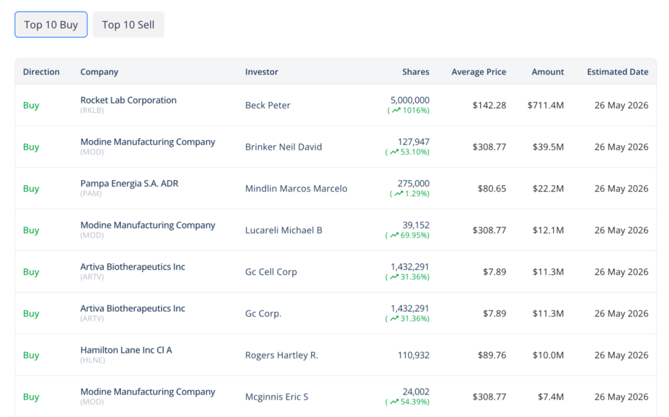Viewport: 669px width, 417px height.
Task: Open Artiva Biotherapeutics in Gc Cell Corp row
Action: [x=133, y=267]
